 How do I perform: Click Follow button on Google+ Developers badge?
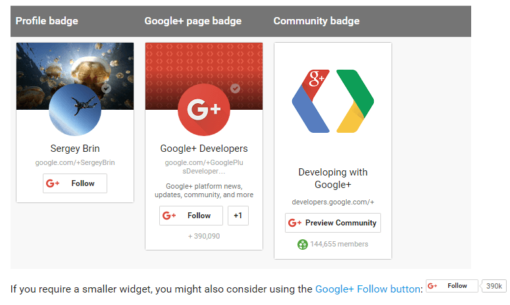(191, 216)
